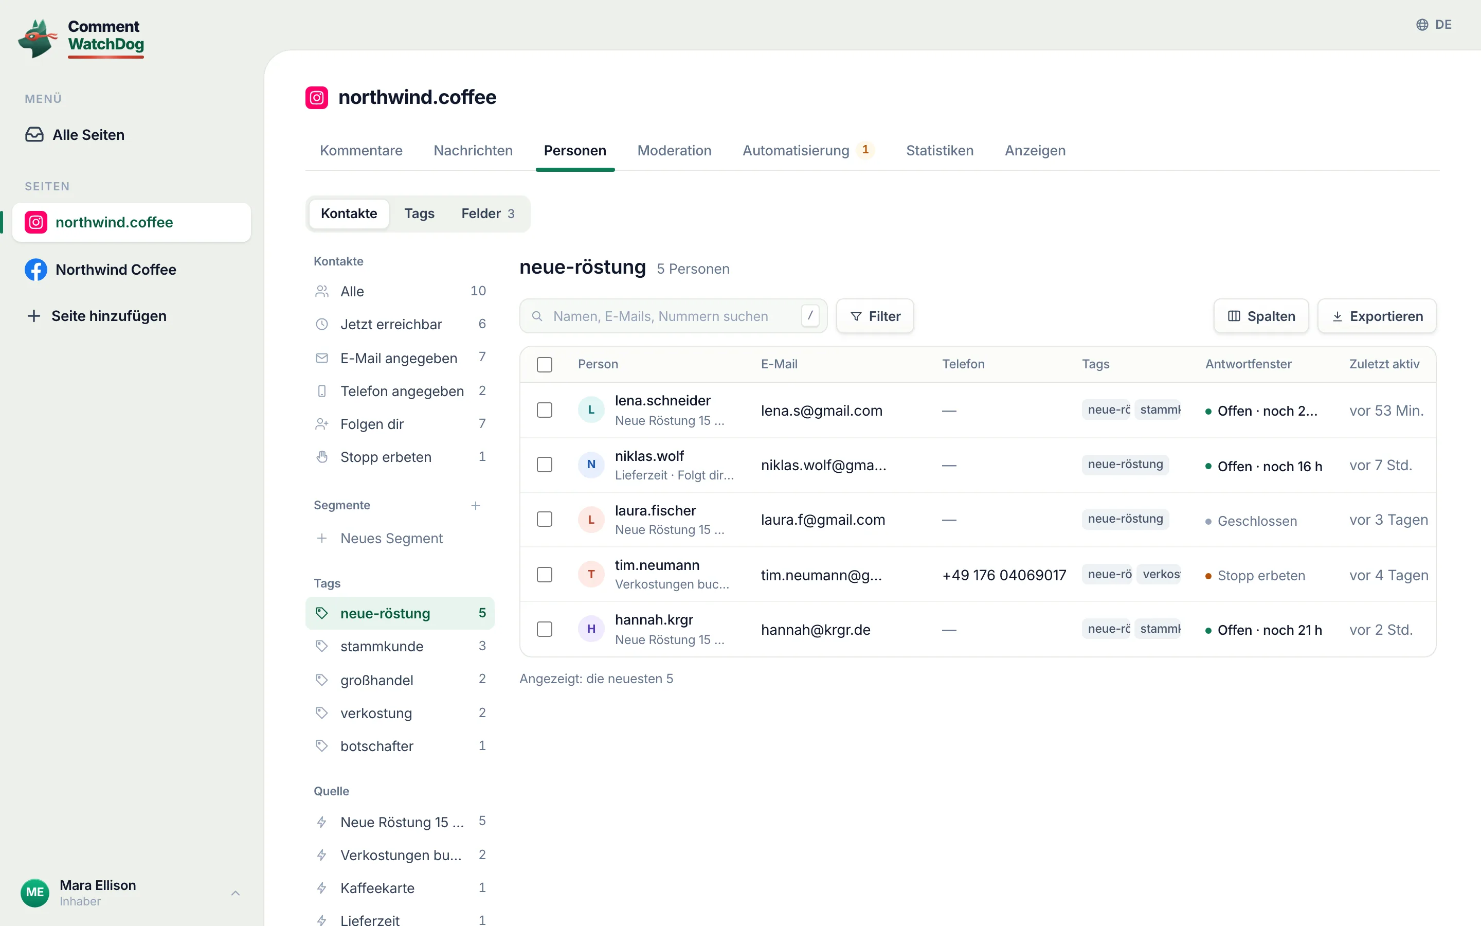Switch to the Tags sub-tab
Screen dimensions: 1481x926
click(x=419, y=213)
